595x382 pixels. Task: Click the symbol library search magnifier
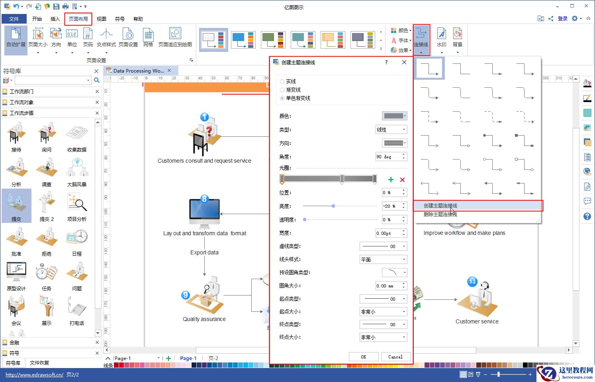click(x=96, y=80)
